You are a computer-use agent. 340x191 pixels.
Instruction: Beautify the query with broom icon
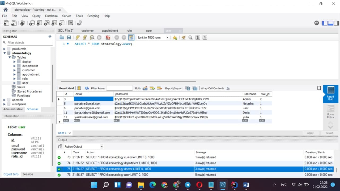183,37
